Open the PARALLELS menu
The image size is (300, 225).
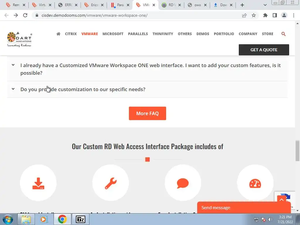[x=138, y=34]
